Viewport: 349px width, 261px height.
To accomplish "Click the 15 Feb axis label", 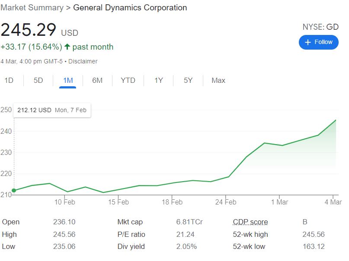I will [118, 202].
